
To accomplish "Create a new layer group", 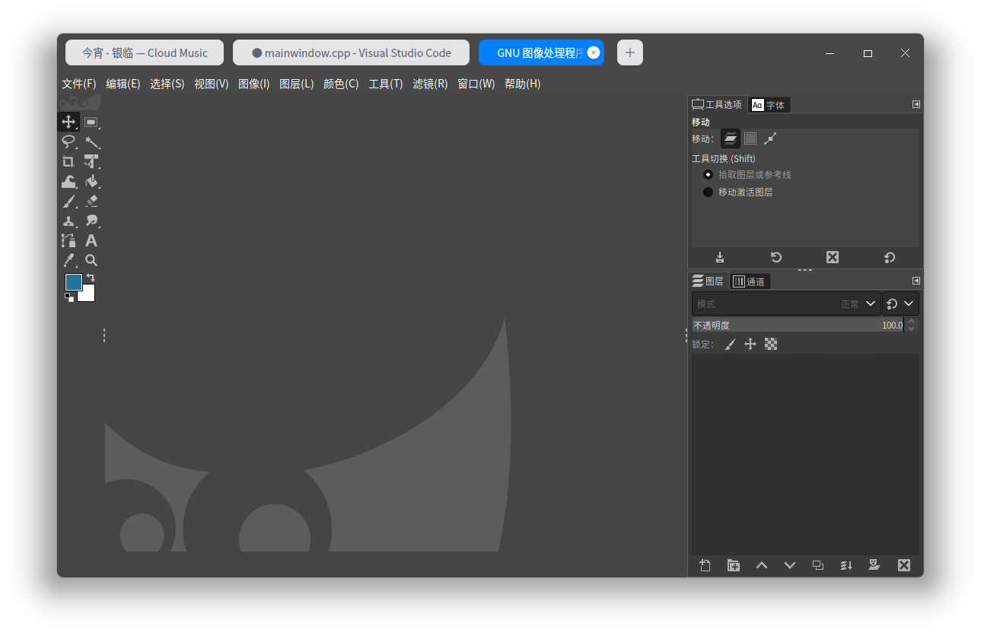I will (734, 565).
